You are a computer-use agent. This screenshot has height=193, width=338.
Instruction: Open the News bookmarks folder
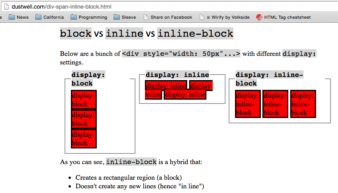tap(18, 17)
